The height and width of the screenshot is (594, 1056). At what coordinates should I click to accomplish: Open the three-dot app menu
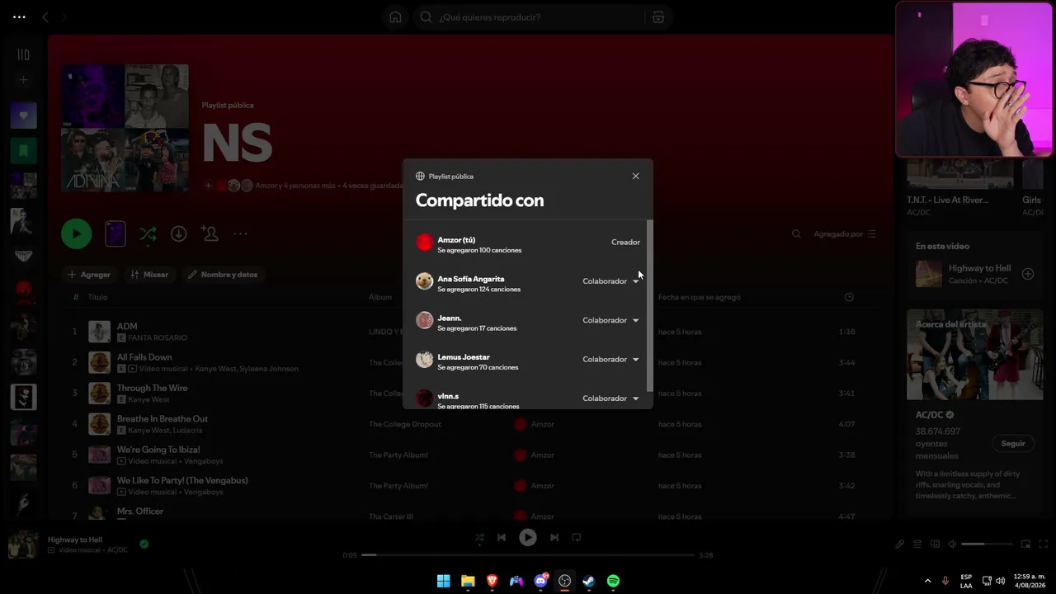coord(19,16)
